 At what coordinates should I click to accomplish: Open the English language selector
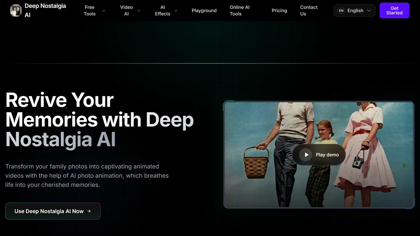[354, 10]
